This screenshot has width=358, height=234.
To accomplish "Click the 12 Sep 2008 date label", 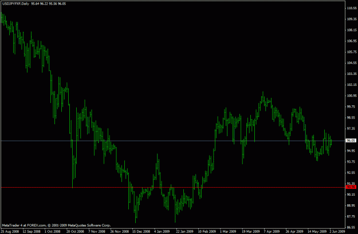I will coord(32,232).
